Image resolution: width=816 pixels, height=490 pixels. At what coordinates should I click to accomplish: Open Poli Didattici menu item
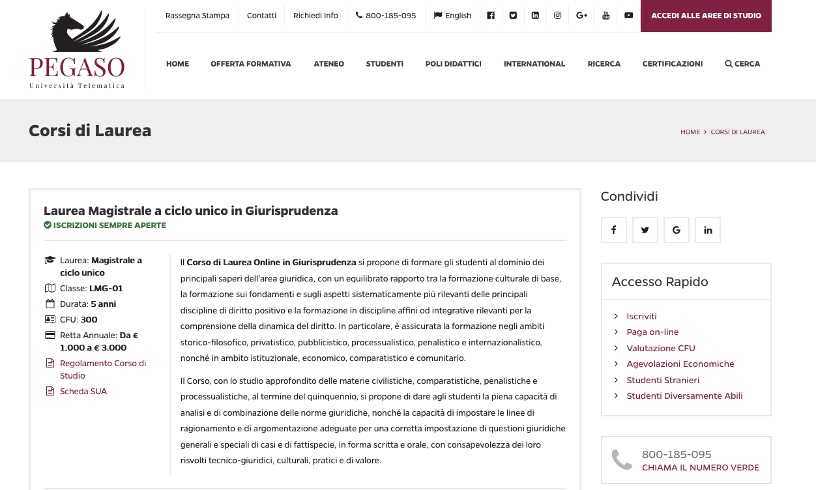tap(453, 64)
